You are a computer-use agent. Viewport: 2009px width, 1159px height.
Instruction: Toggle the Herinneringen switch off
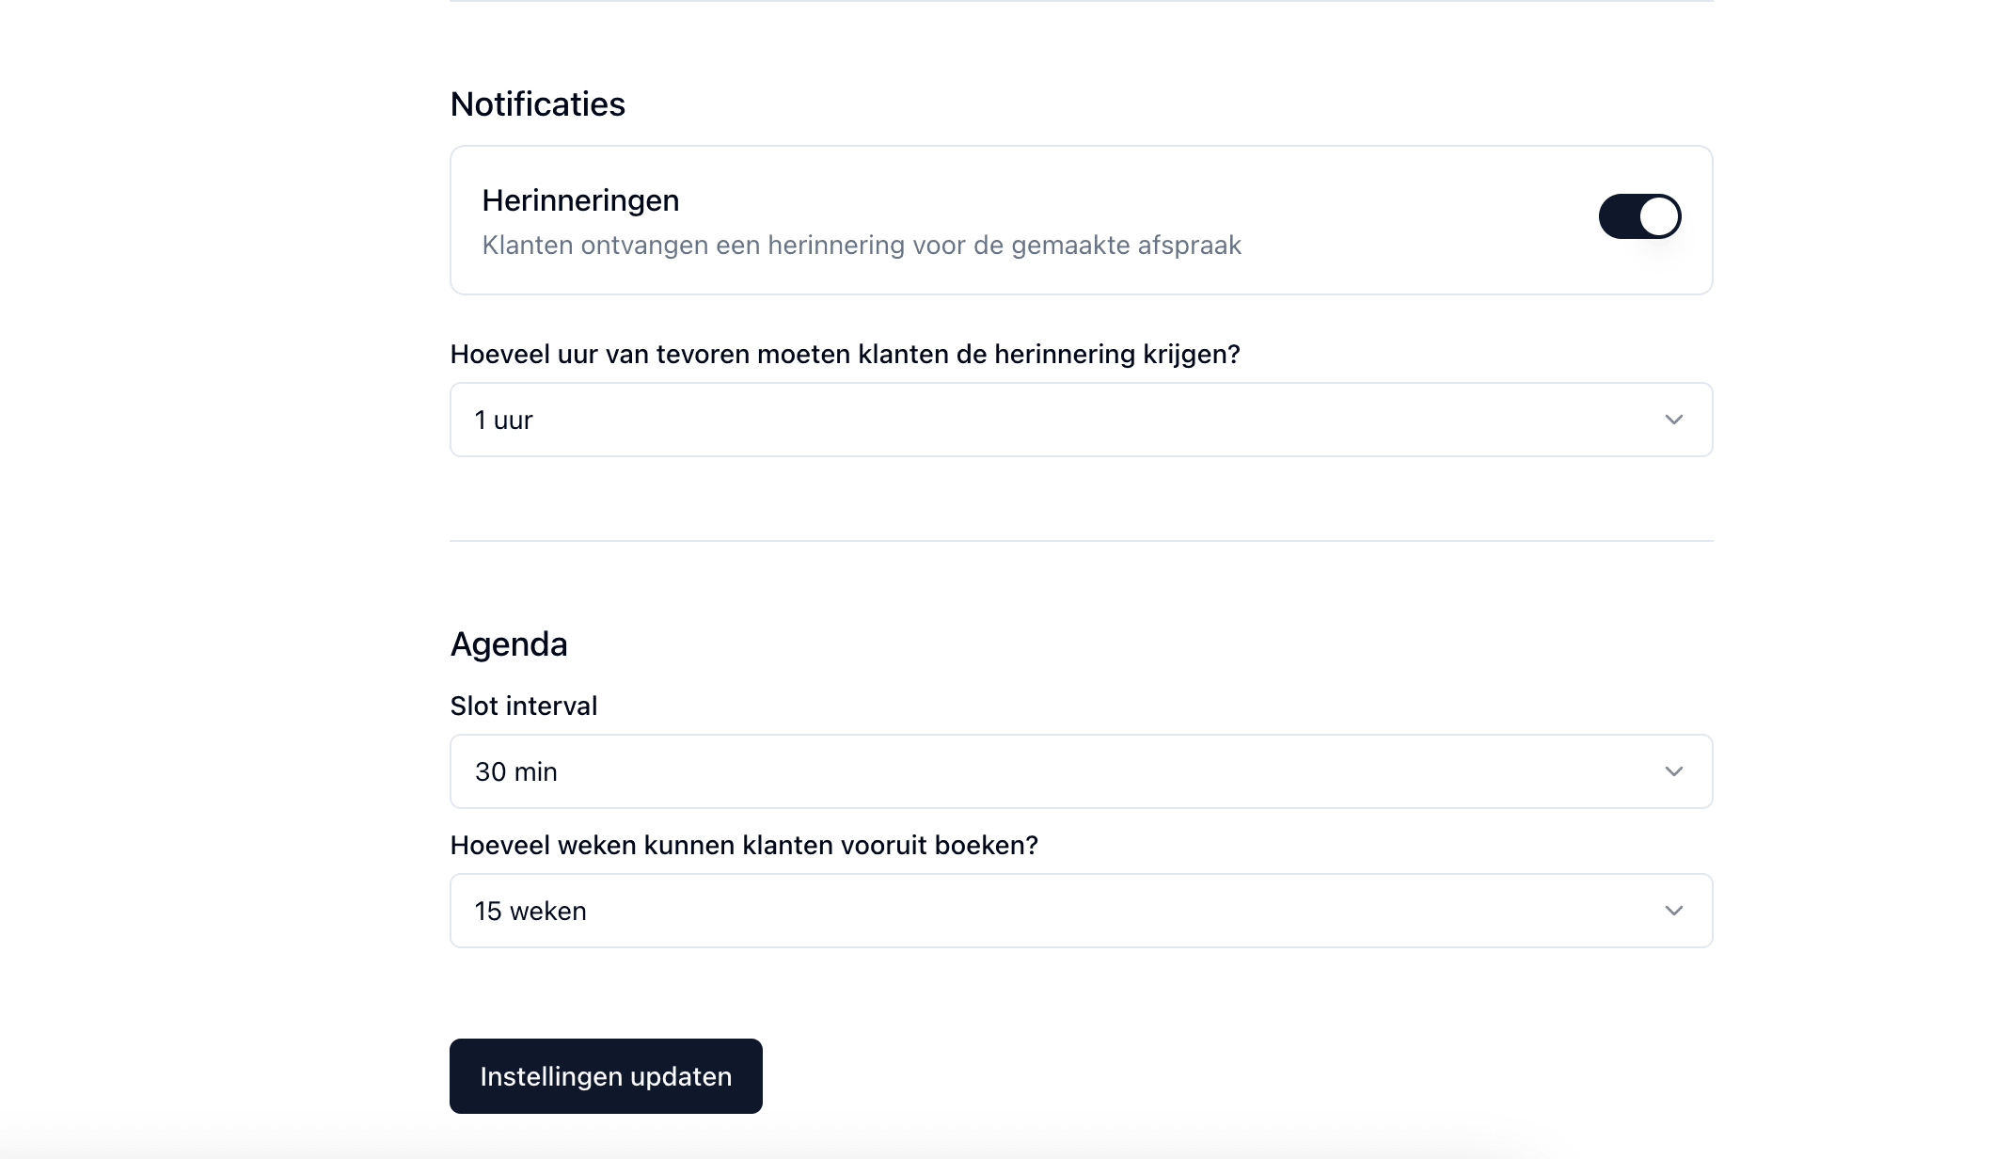[1638, 216]
